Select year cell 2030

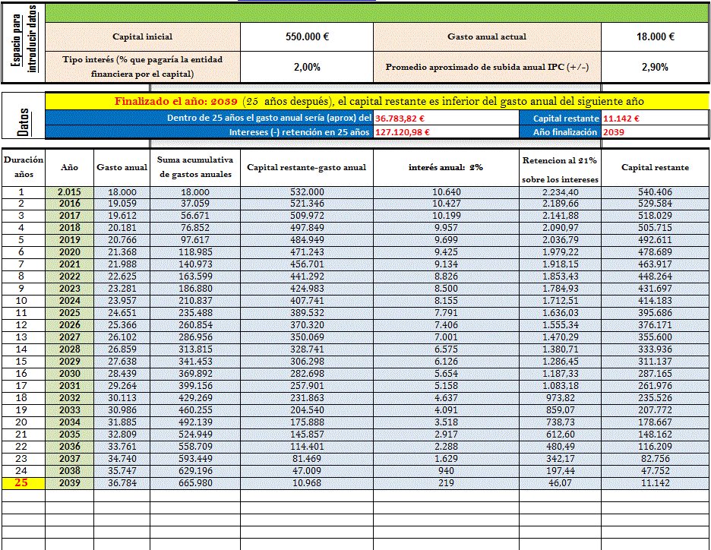(69, 374)
